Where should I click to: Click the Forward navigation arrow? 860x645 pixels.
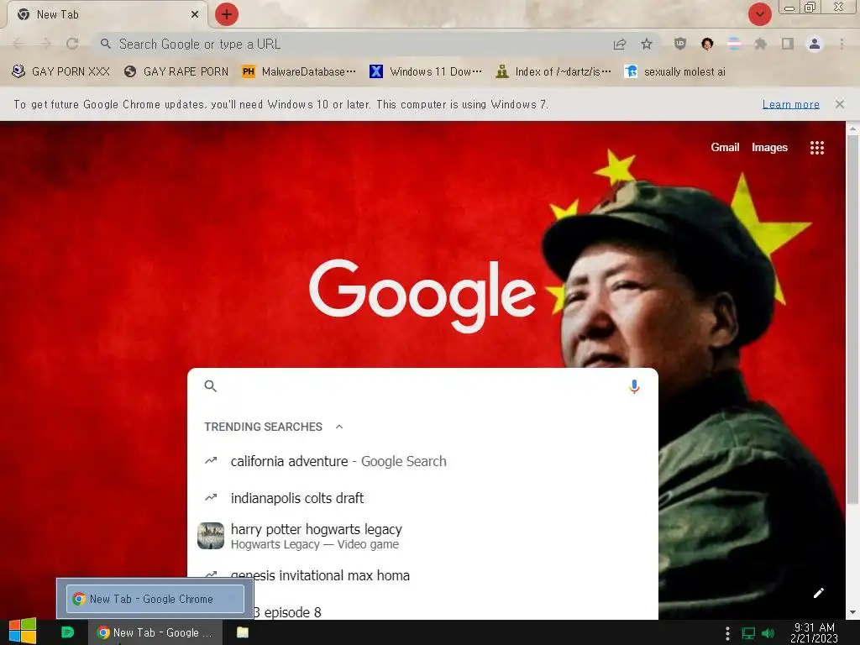click(x=45, y=44)
